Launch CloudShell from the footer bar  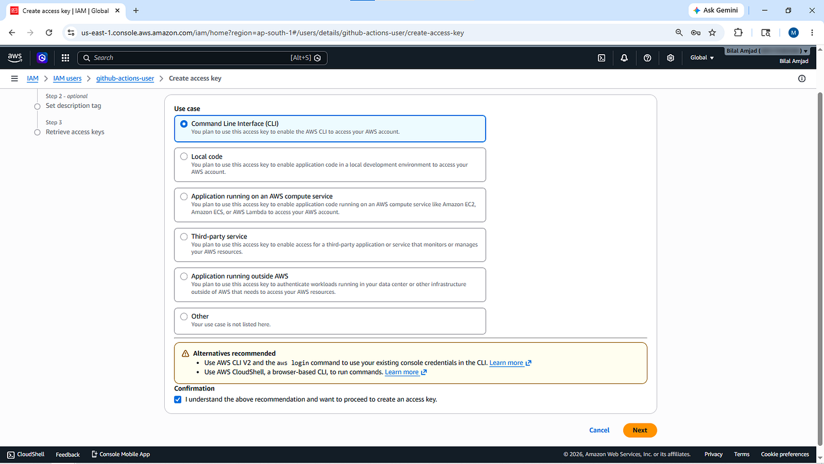(27, 455)
